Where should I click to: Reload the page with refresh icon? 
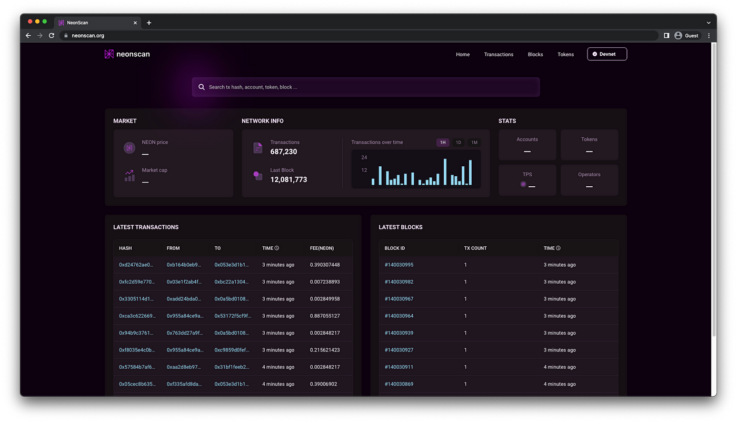coord(52,36)
